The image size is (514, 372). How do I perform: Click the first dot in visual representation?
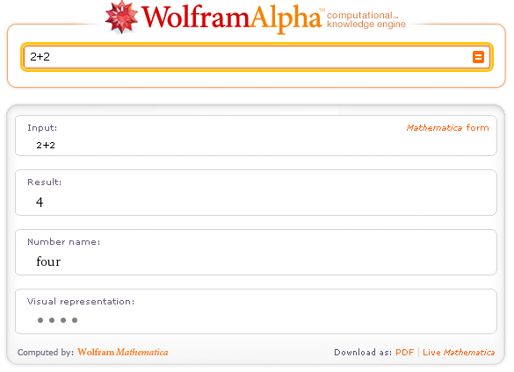pos(40,320)
